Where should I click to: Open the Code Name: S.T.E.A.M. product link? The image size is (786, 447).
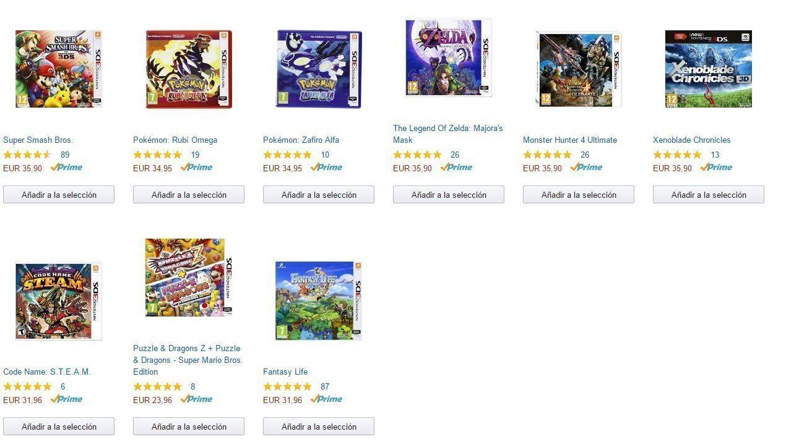click(46, 372)
